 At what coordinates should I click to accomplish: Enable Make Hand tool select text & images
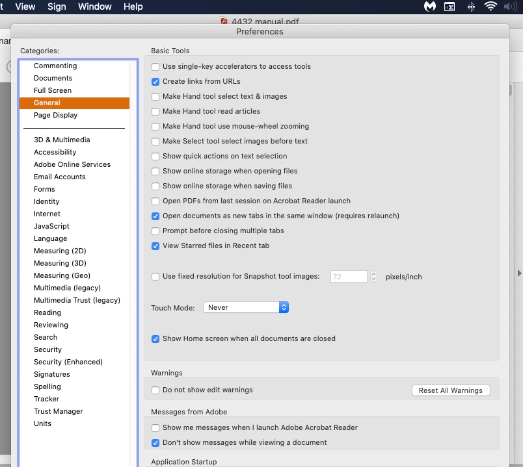(x=155, y=97)
